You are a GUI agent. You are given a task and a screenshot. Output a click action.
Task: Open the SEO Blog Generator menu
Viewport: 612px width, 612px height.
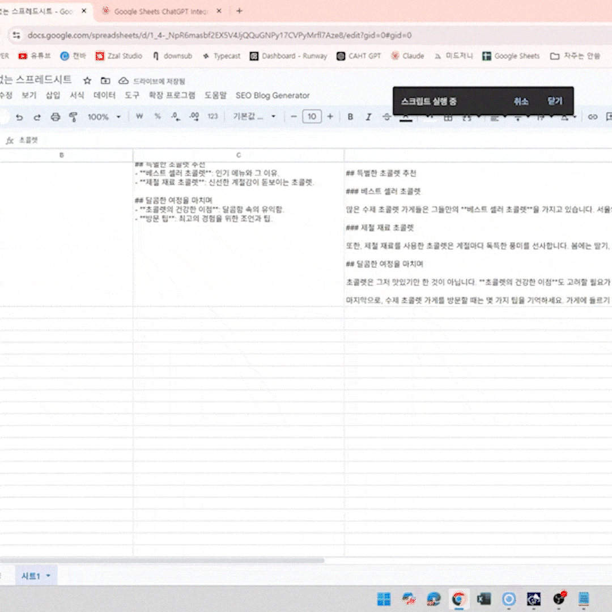[x=273, y=95]
